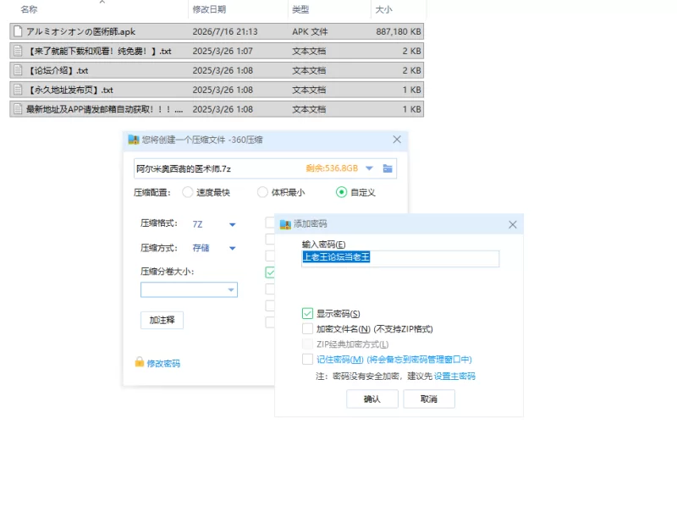Screen dimensions: 677x506
Task: Select the 【来了就能下载和观看！纯免费！】.txt file
Action: click(x=217, y=51)
